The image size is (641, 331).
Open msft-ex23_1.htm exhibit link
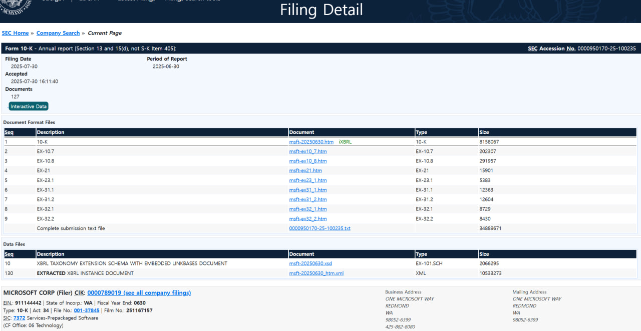click(x=308, y=180)
